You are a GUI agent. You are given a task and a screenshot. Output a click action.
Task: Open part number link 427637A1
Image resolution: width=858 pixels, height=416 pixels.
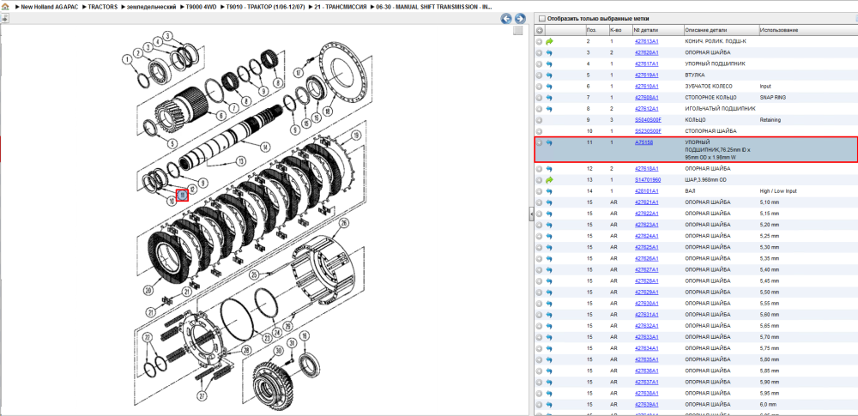click(646, 382)
